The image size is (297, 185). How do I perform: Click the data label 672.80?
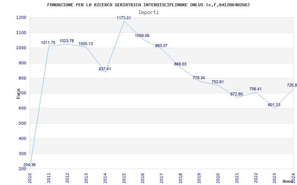click(x=236, y=94)
